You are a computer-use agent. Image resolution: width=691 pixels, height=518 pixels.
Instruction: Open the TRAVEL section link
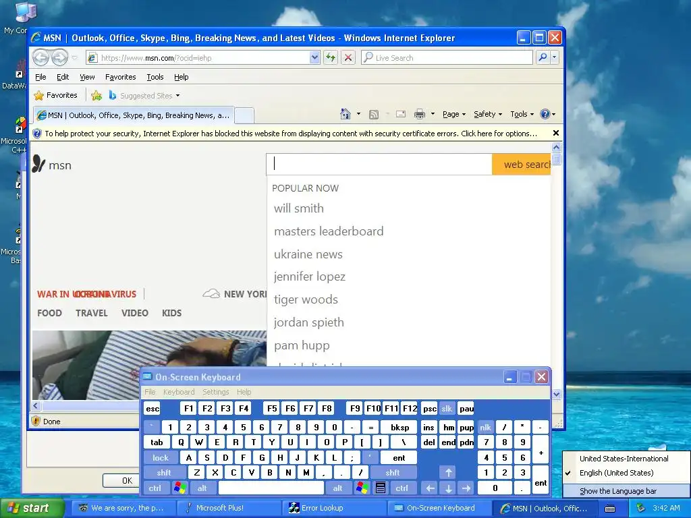[91, 313]
